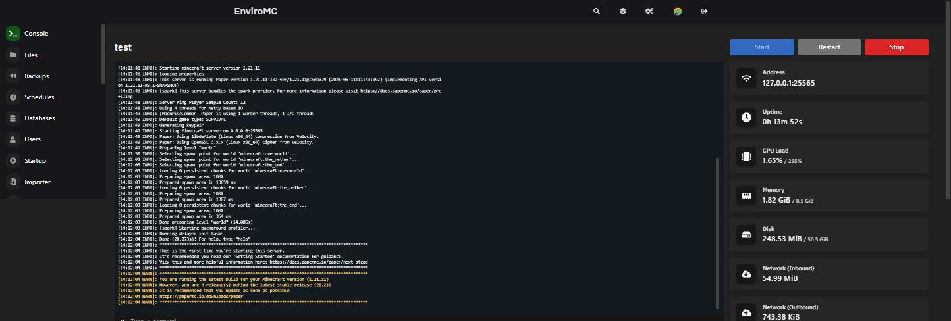Screen dimensions: 951x321
Task: Select the Console terminal icon in sidebar
Action: tap(13, 34)
